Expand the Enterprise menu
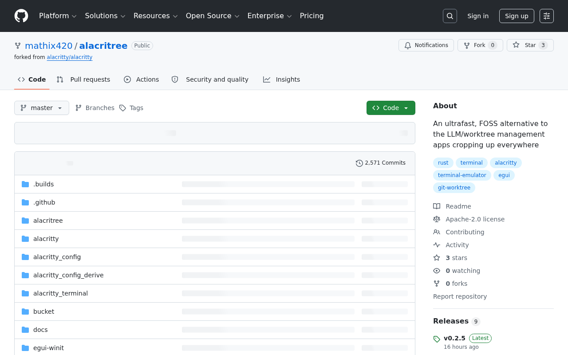This screenshot has width=568, height=355. click(x=270, y=16)
